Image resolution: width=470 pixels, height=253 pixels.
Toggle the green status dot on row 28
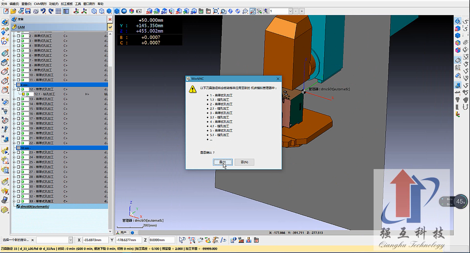pos(23,177)
